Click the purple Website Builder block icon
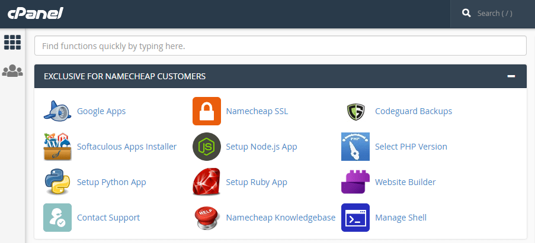Image resolution: width=535 pixels, height=243 pixels. (x=355, y=182)
